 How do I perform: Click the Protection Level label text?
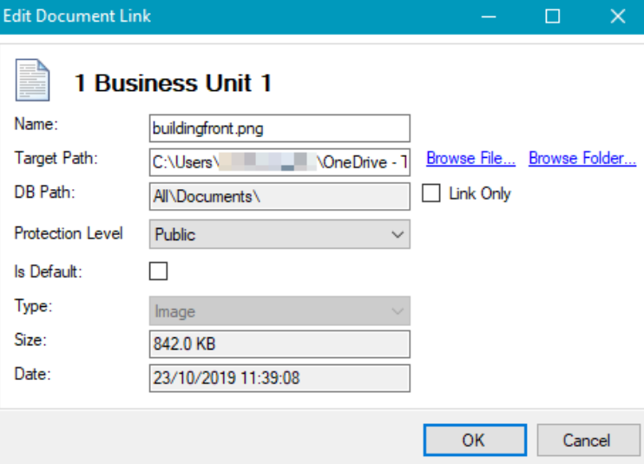click(x=69, y=233)
